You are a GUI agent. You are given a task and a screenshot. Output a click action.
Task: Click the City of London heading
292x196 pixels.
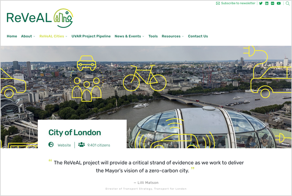tap(75, 132)
